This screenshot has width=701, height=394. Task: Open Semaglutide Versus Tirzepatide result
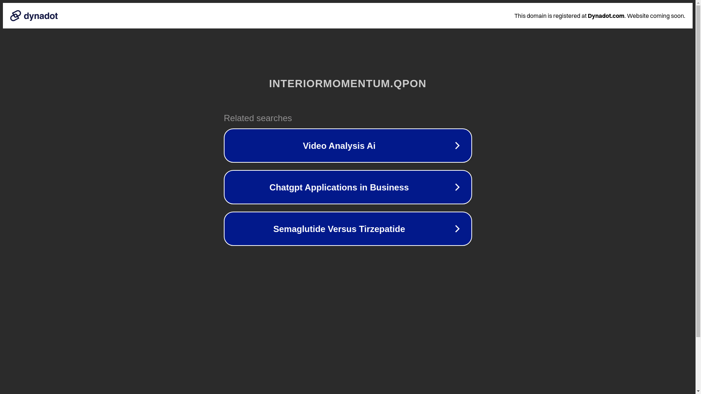click(x=348, y=229)
